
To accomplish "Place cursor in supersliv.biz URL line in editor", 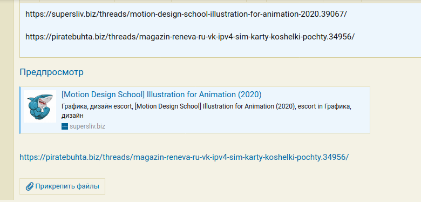I will (186, 14).
